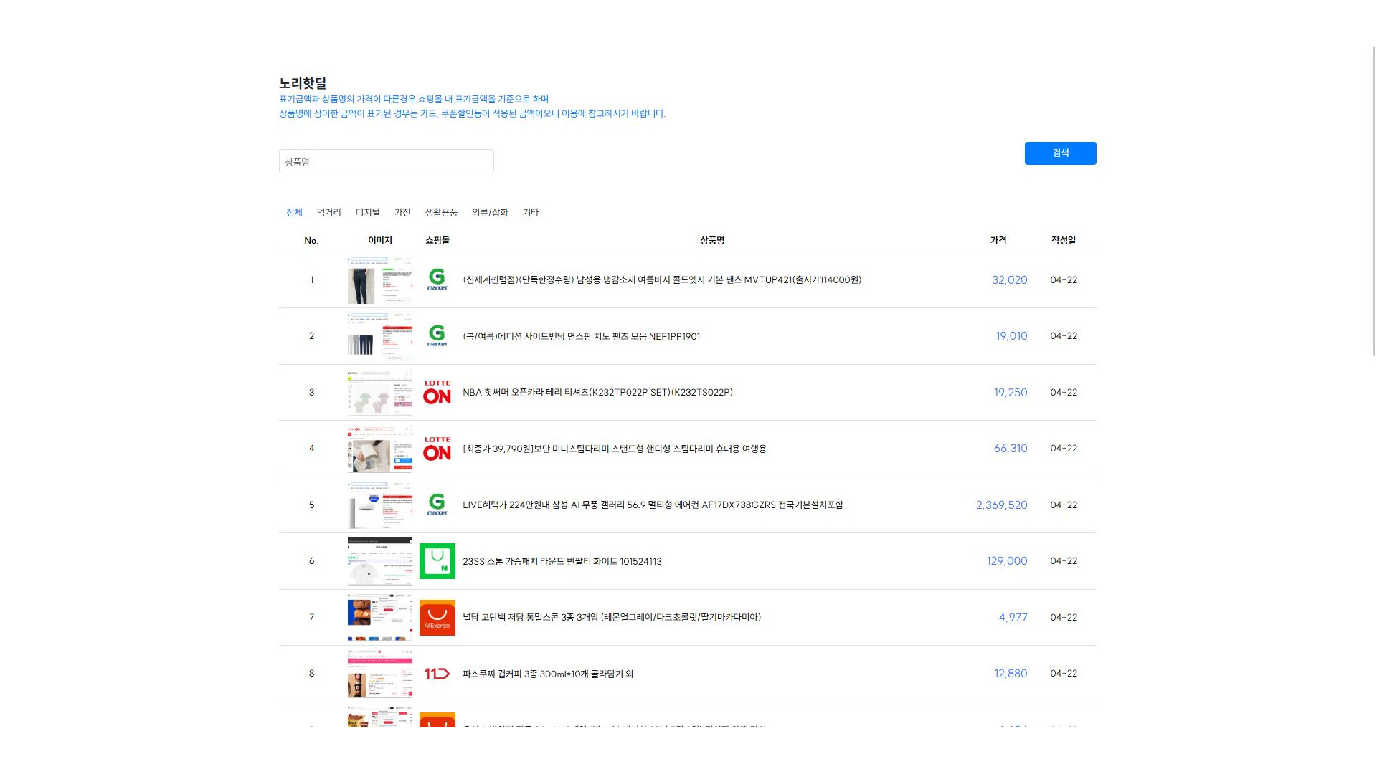Switch to the 의류/잡화 tab
Image resolution: width=1377 pixels, height=774 pixels.
point(490,212)
